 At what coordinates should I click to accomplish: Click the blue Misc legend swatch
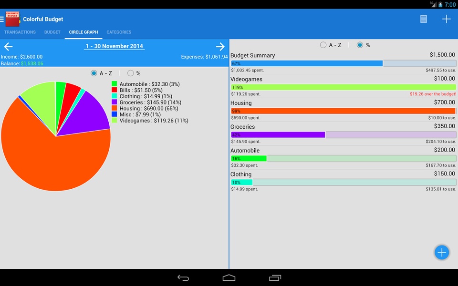pos(114,114)
